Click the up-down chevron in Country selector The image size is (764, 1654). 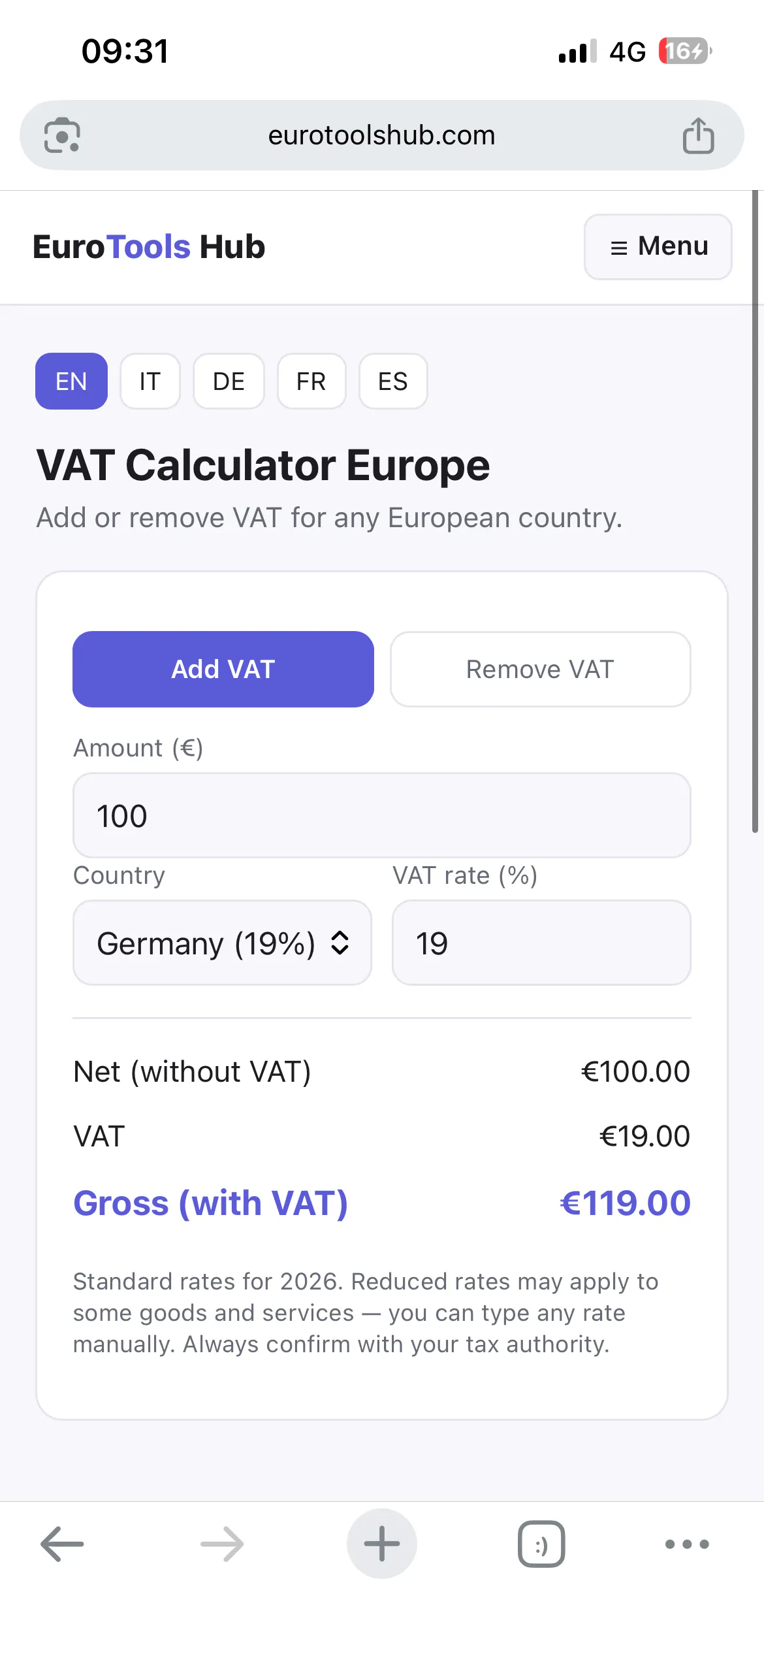(x=340, y=943)
